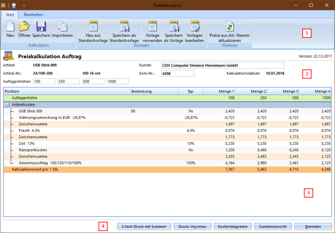Click Vorlage verwenden icon
This screenshot has height=233, width=335.
coord(152,26)
